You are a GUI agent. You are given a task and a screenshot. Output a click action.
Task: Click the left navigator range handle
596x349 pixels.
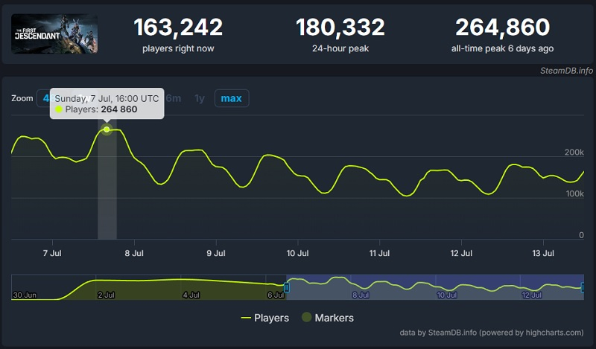click(287, 287)
